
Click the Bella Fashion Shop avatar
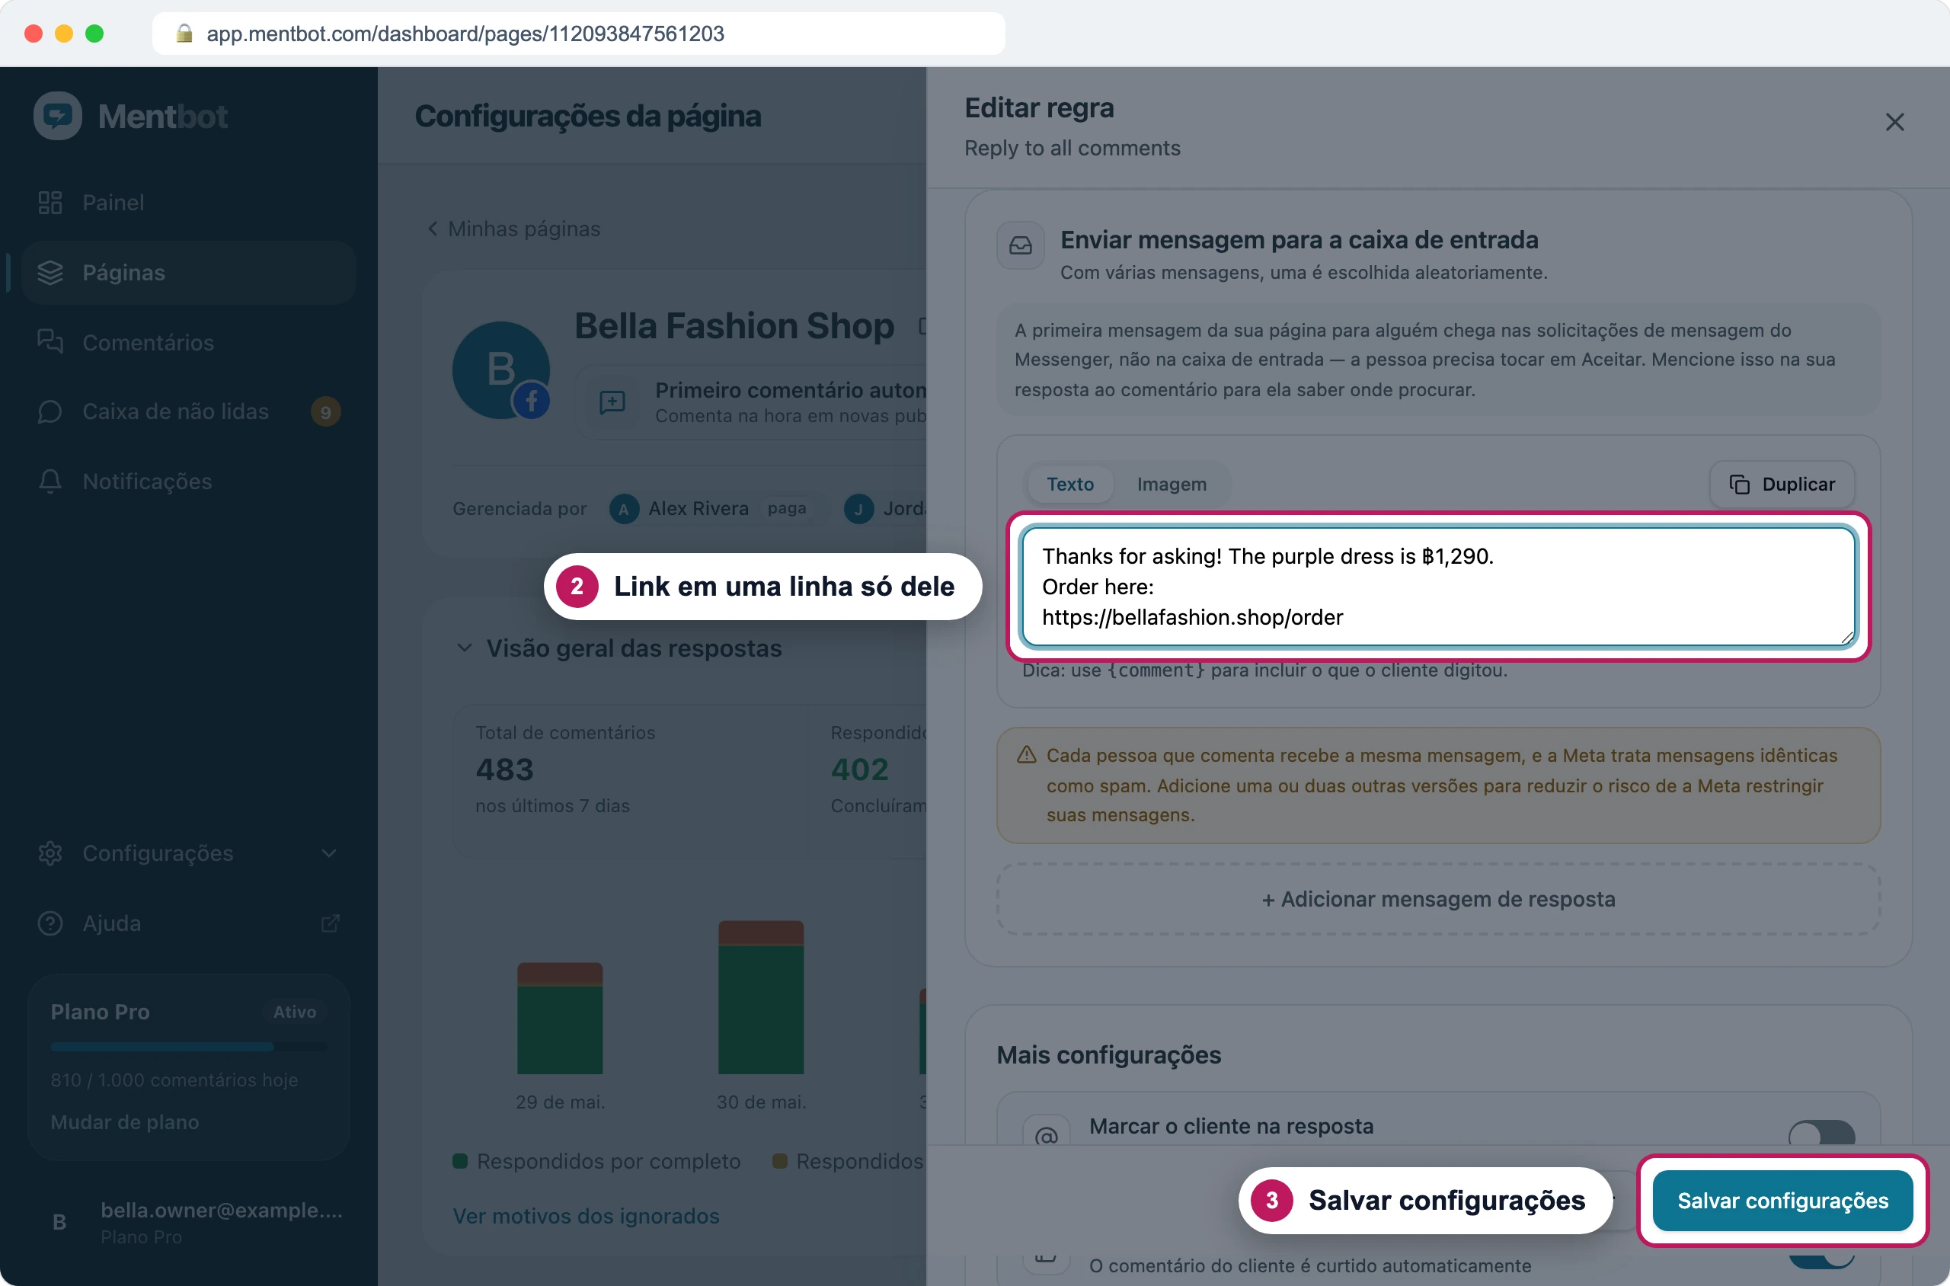(x=501, y=370)
